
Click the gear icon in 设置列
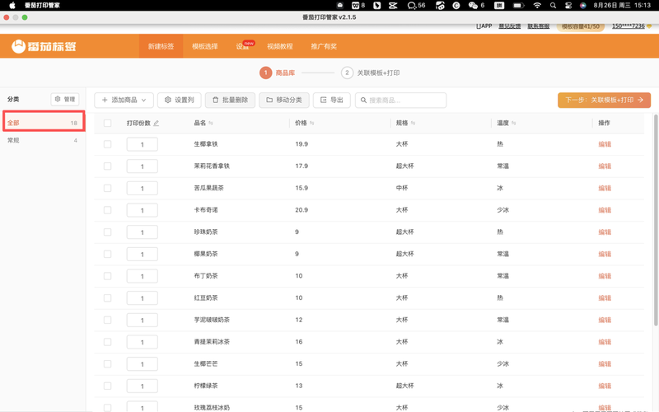tap(168, 100)
